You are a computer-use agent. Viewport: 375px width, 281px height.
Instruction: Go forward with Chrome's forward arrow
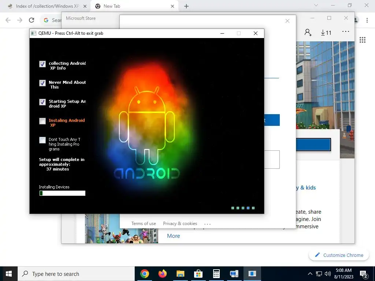click(x=20, y=20)
